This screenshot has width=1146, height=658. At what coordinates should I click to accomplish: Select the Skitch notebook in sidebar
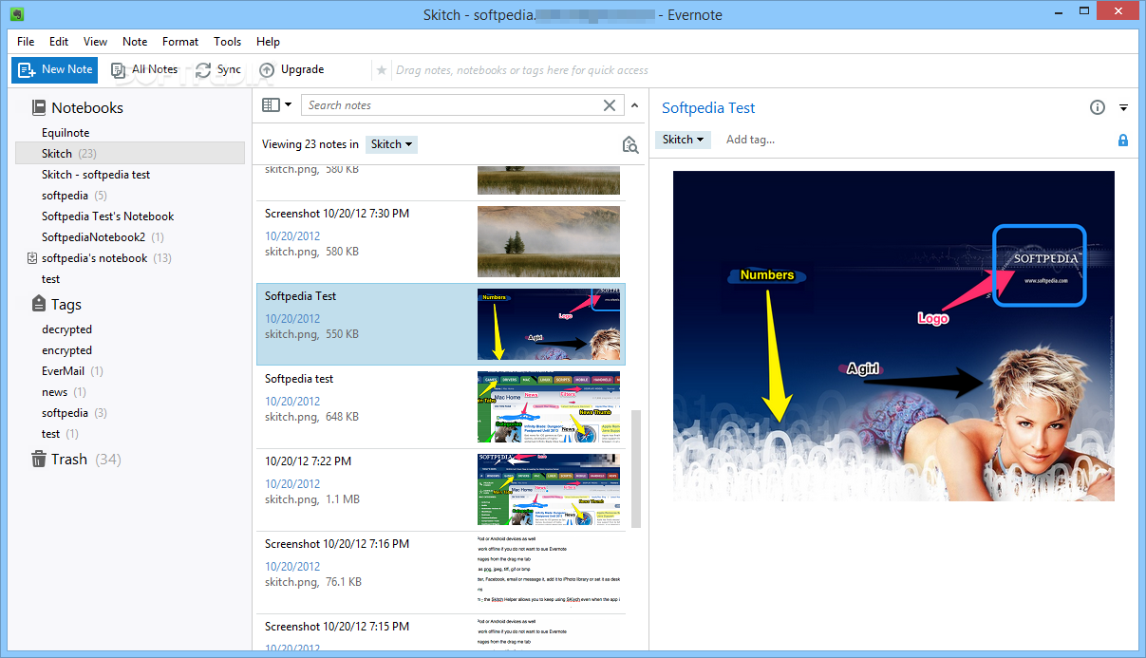[130, 153]
